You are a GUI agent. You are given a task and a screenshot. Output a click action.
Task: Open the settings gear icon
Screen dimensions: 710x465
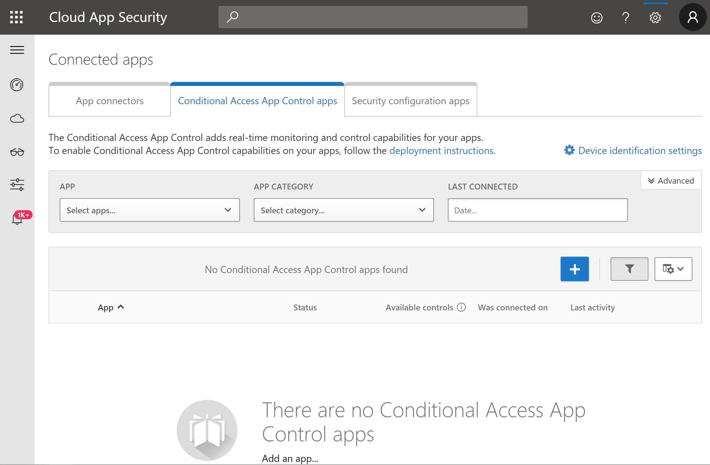coord(655,17)
